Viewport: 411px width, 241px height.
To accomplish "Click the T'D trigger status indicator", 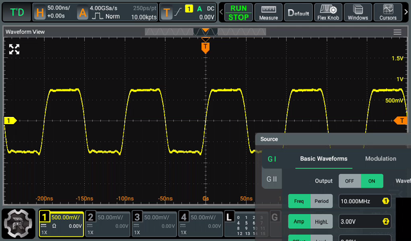I will tap(17, 12).
